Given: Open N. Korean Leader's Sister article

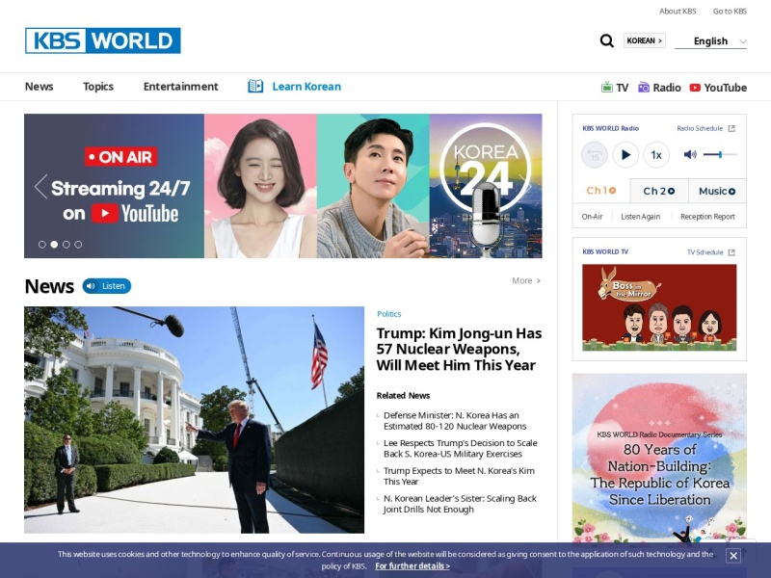Looking at the screenshot, I should click(460, 504).
